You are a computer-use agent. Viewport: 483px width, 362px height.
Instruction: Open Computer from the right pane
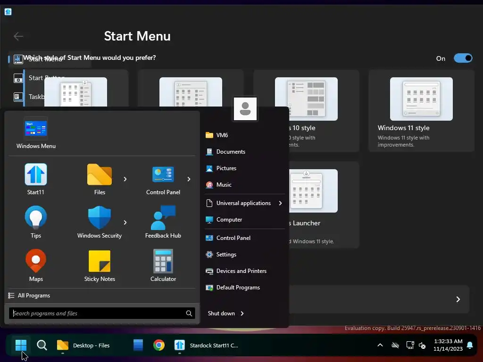(244, 220)
